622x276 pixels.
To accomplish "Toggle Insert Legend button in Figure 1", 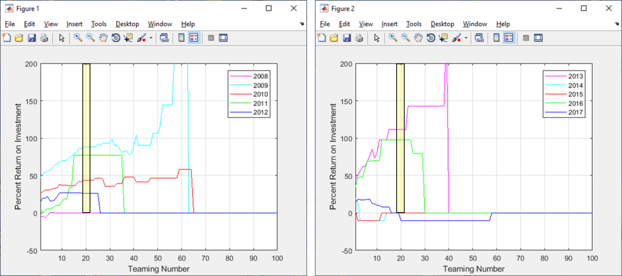I will [x=194, y=38].
